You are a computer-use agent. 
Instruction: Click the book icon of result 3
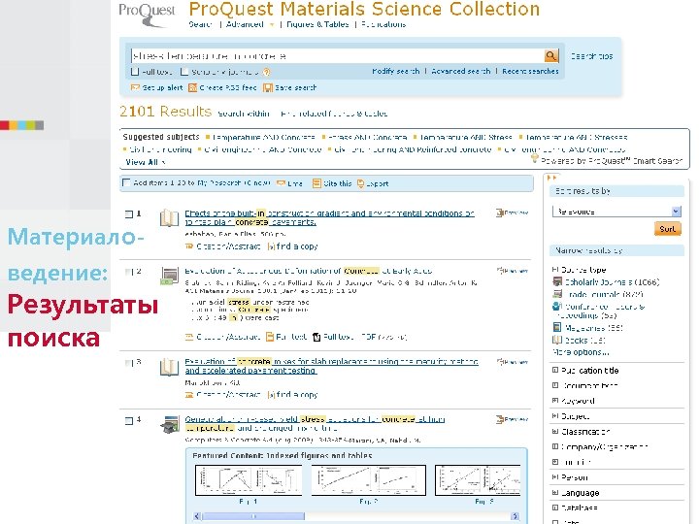pyautogui.click(x=169, y=367)
